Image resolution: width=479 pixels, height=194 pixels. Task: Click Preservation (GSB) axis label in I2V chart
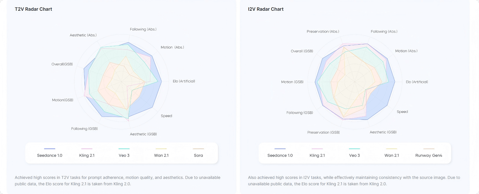[323, 133]
